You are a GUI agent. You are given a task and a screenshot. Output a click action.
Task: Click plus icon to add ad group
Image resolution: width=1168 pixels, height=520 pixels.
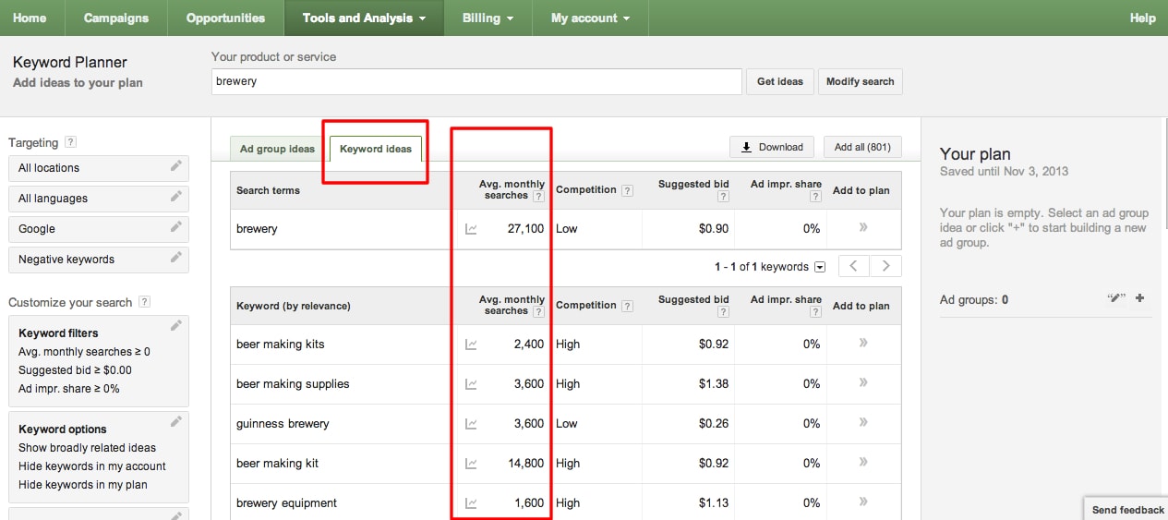coord(1139,298)
